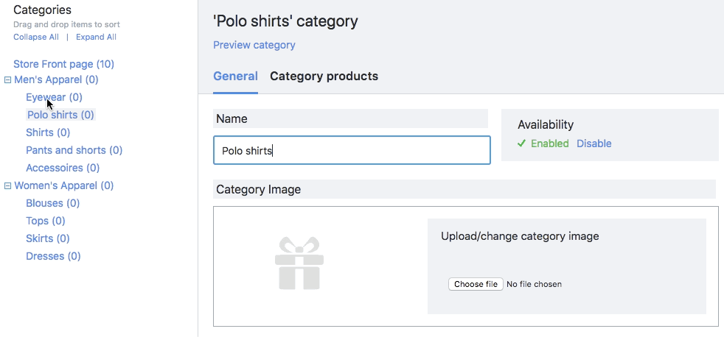Image resolution: width=724 pixels, height=337 pixels.
Task: Select the Accessoires category
Action: point(63,168)
